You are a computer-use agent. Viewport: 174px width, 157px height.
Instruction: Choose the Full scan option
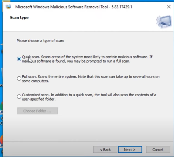(x=19, y=78)
